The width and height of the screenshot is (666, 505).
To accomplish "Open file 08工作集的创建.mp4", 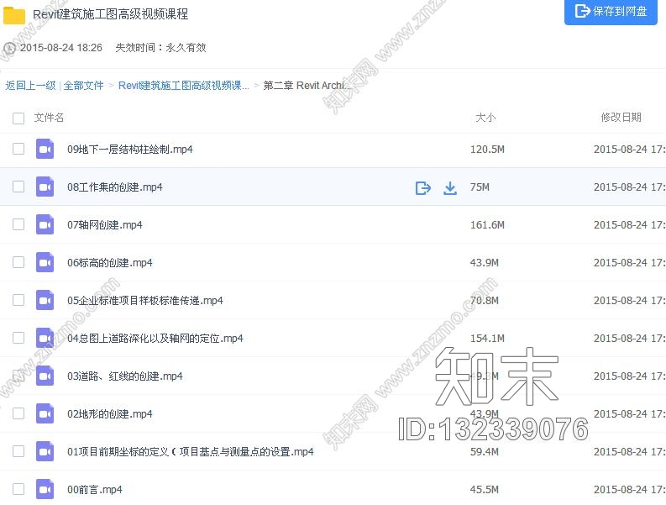I will (x=115, y=187).
